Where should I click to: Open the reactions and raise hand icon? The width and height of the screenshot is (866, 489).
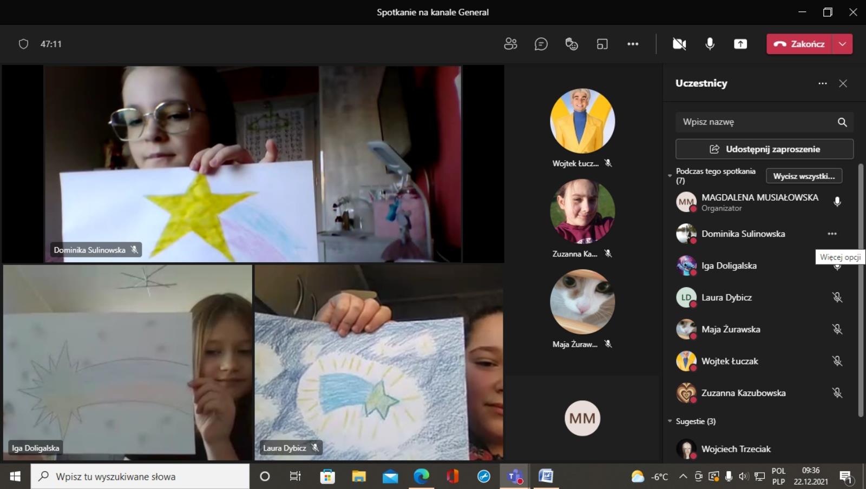[x=572, y=44]
